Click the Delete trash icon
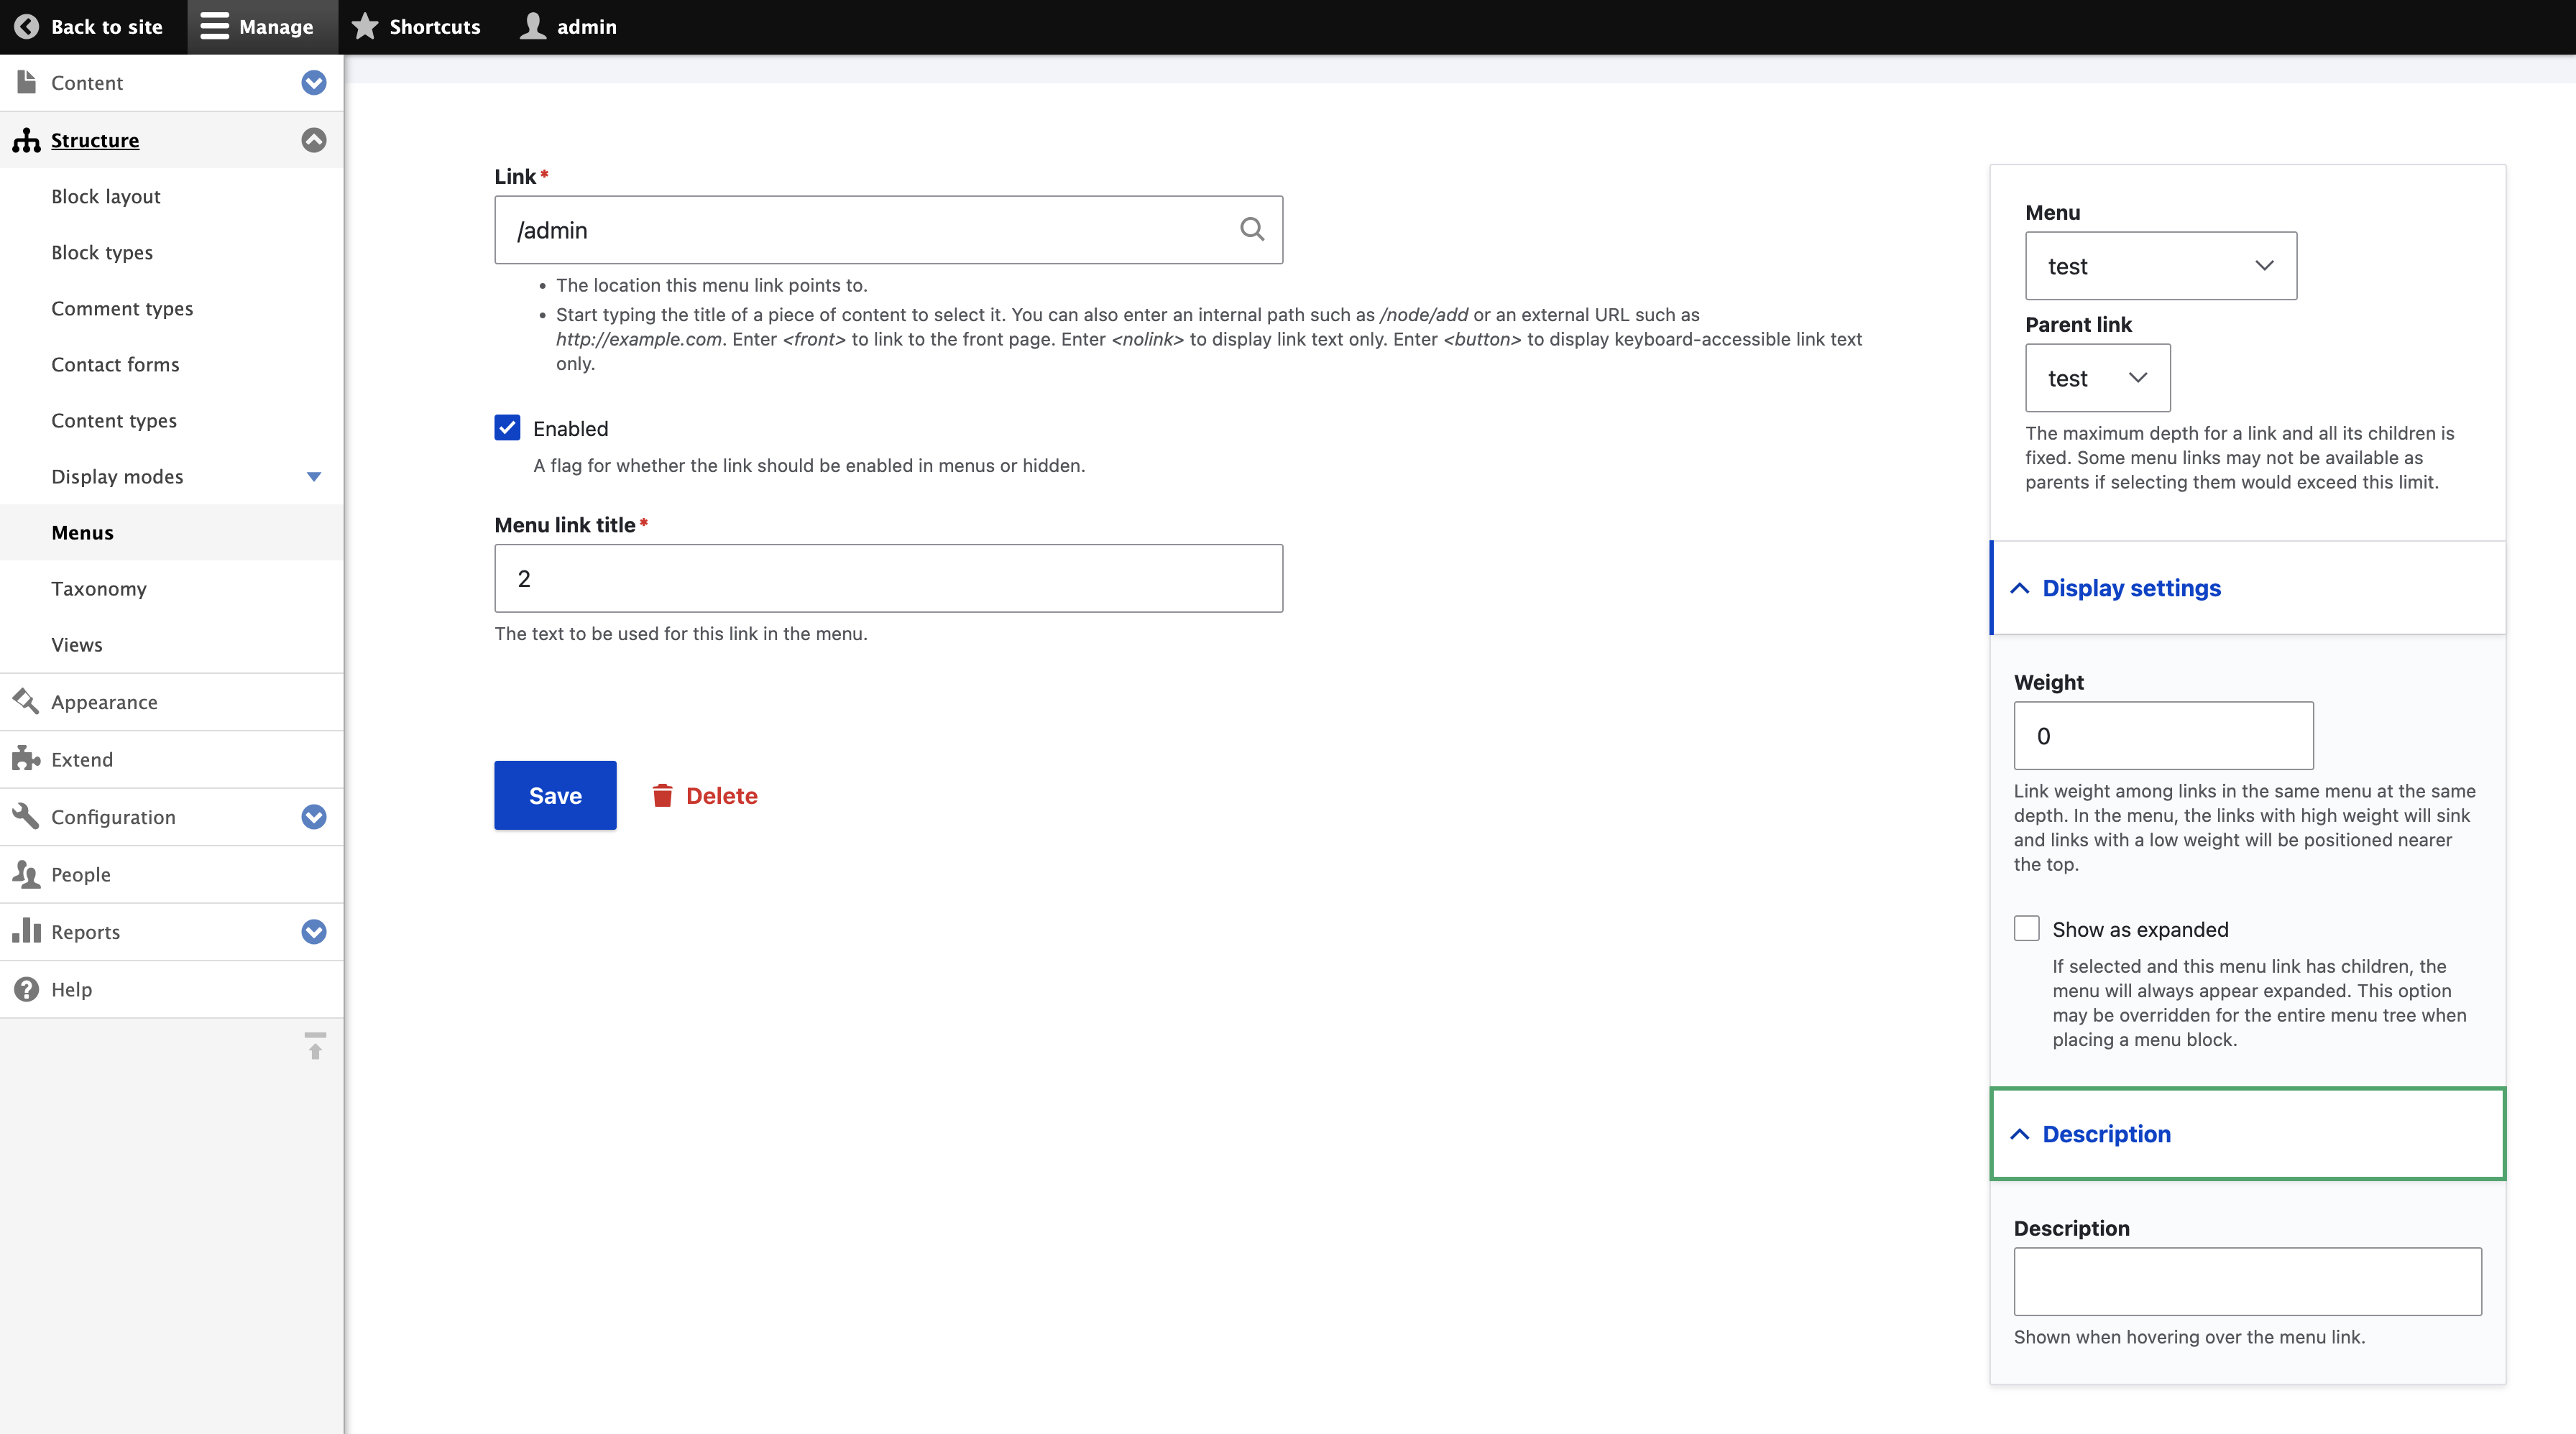Image resolution: width=2576 pixels, height=1434 pixels. pyautogui.click(x=662, y=795)
